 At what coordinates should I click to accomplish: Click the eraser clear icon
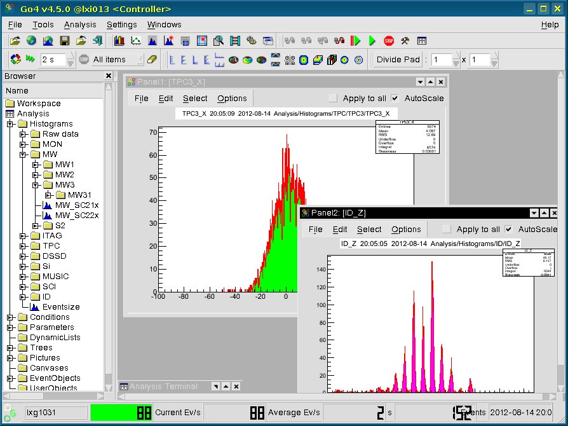[151, 60]
